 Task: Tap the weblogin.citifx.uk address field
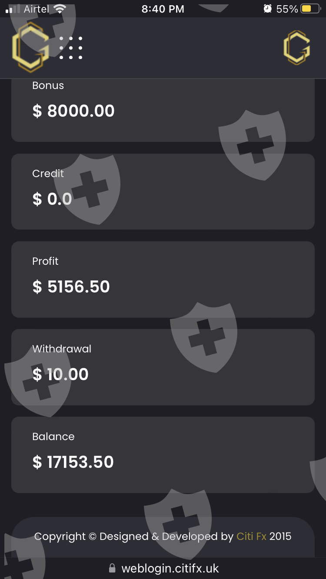click(170, 568)
